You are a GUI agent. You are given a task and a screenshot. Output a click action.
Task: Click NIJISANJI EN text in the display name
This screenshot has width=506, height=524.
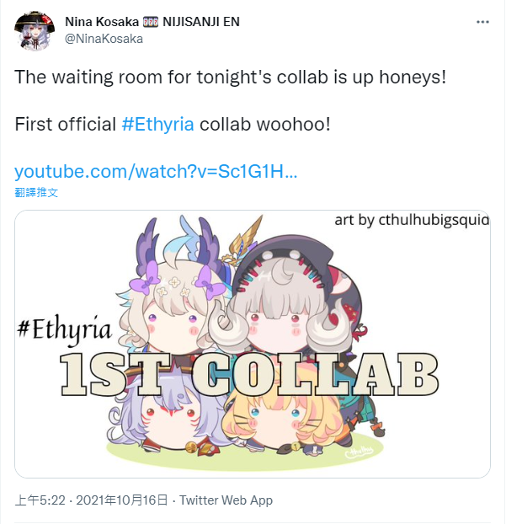(x=201, y=22)
